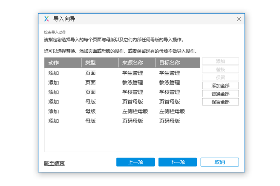Click 学校管理 in target name column
The image size is (280, 186).
pyautogui.click(x=169, y=92)
